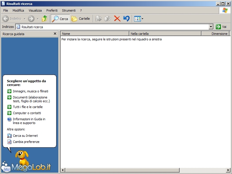Select Immagini, musica o filmati
The image size is (232, 174).
point(30,91)
